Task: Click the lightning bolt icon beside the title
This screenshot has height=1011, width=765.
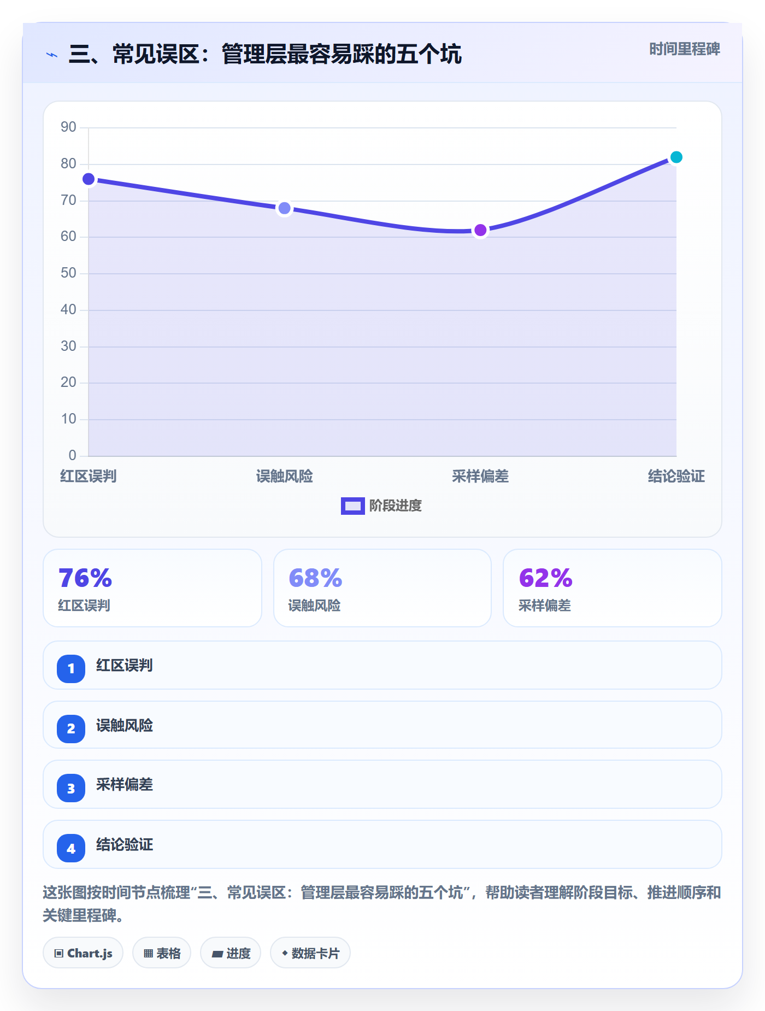Action: [x=52, y=55]
